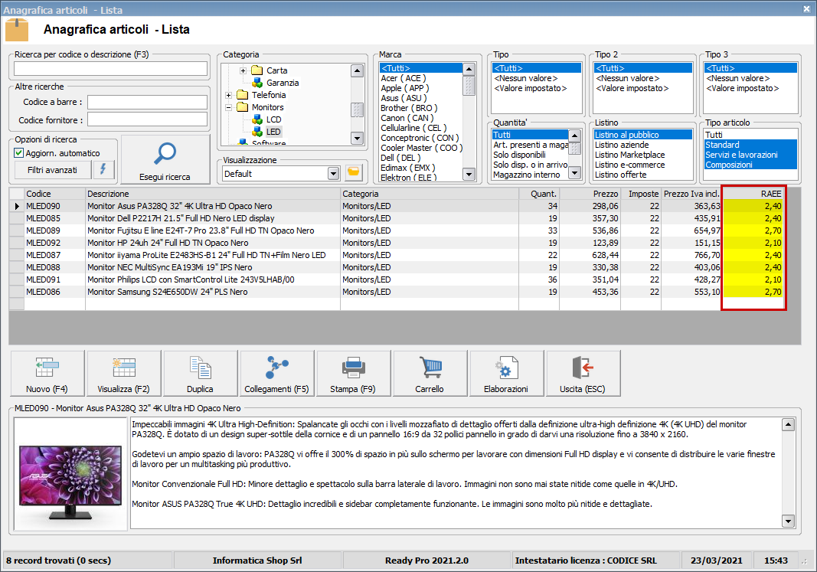Screen dimensions: 817x572
Task: Sort by the Descrizione column header
Action: (213, 194)
